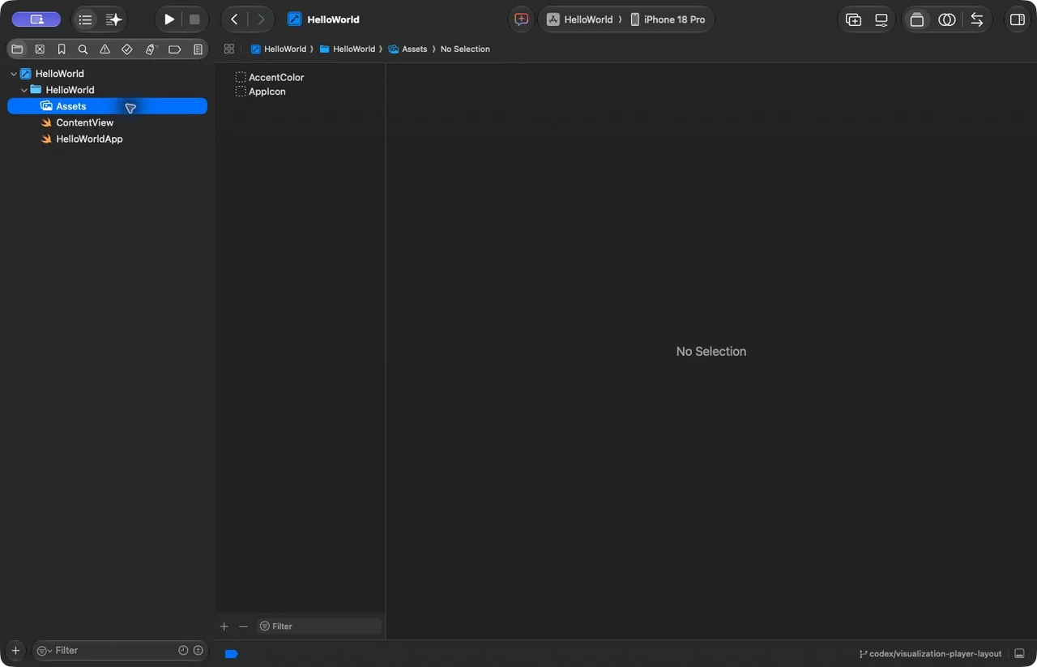Viewport: 1037px width, 667px height.
Task: Click the add editor window icon
Action: click(853, 19)
